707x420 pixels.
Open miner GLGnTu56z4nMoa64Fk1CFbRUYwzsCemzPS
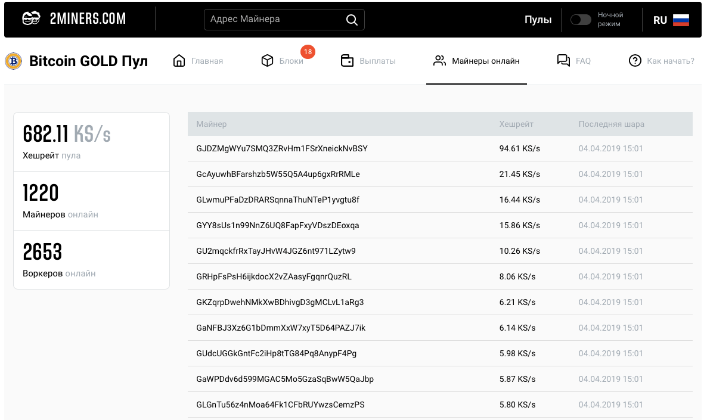[x=280, y=405]
